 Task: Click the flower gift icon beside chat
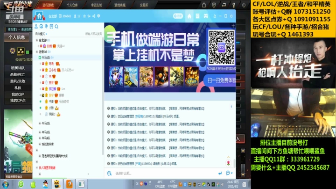tap(228, 163)
